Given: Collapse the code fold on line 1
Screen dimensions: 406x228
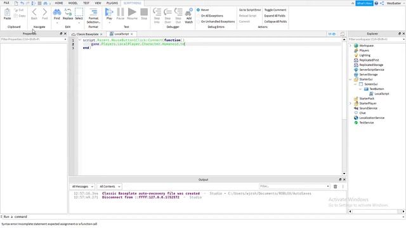Looking at the screenshot, I should click(79, 40).
